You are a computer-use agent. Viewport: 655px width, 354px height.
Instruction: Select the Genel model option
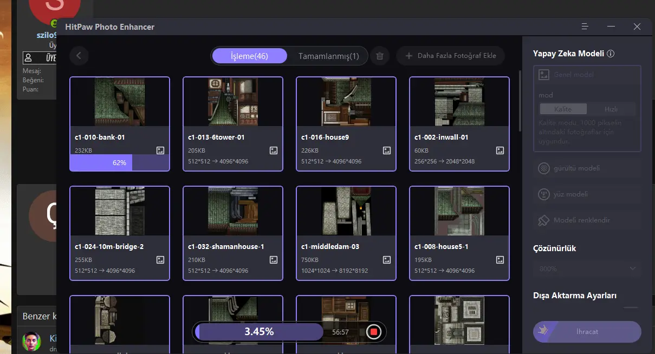tap(587, 75)
